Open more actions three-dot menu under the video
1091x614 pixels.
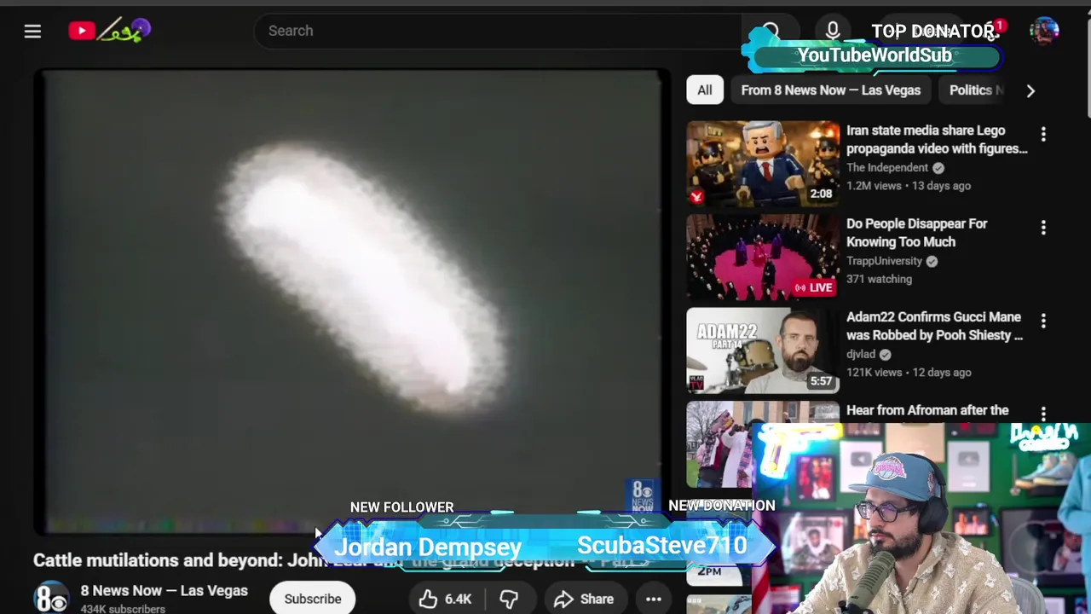pos(654,599)
